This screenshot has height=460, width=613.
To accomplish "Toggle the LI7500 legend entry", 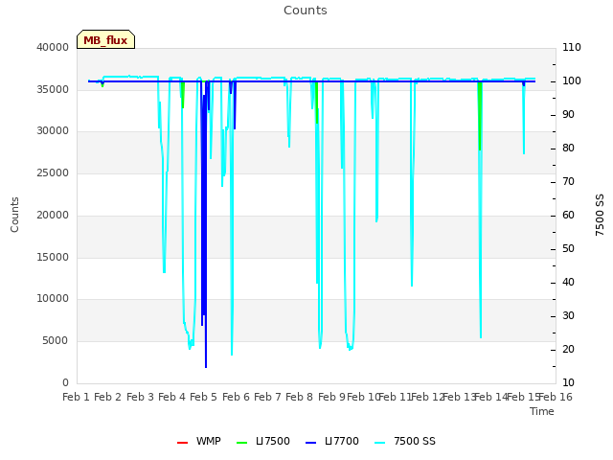I will [263, 441].
